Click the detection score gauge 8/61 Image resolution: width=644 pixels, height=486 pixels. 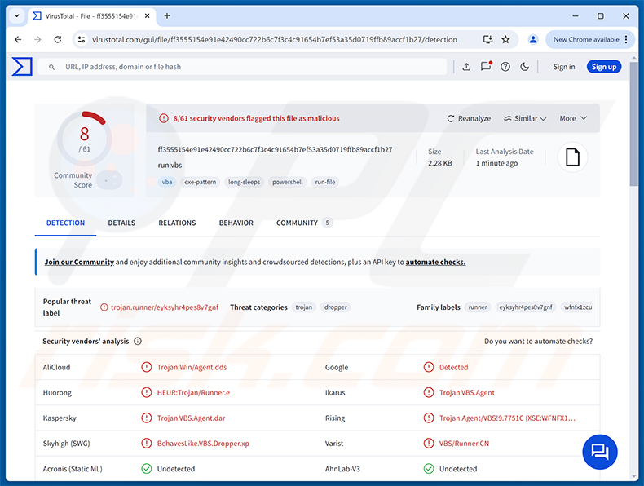tap(84, 139)
